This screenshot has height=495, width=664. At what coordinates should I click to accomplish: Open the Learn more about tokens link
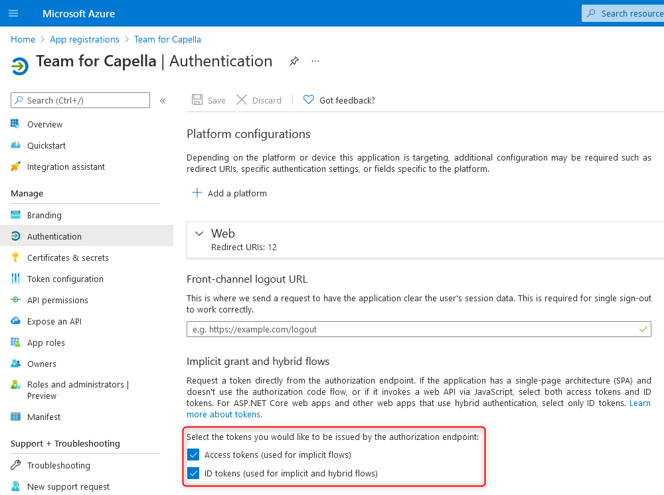[640, 403]
